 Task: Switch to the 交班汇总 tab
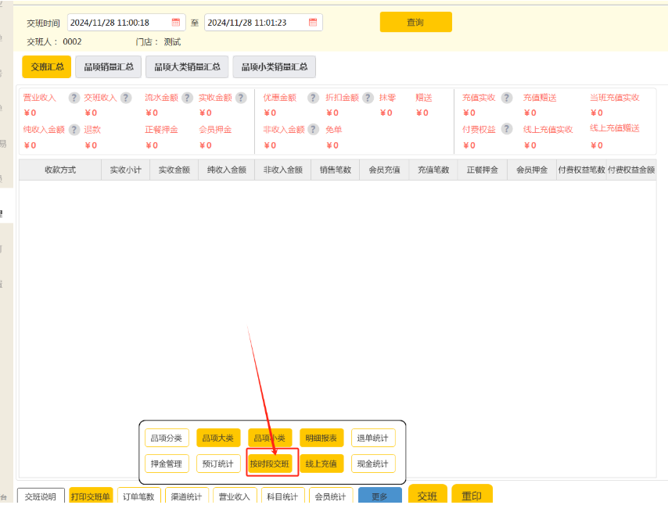[47, 67]
